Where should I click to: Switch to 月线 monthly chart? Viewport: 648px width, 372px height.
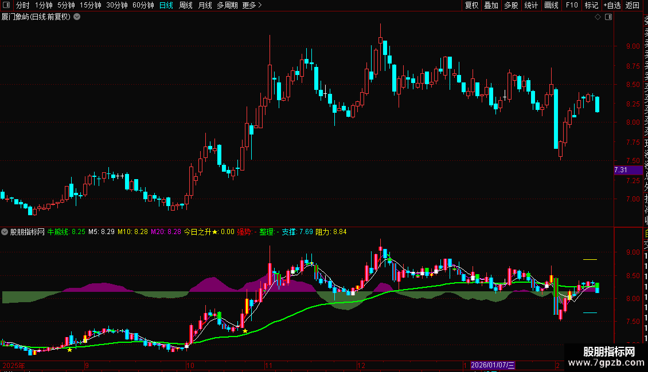coord(205,5)
